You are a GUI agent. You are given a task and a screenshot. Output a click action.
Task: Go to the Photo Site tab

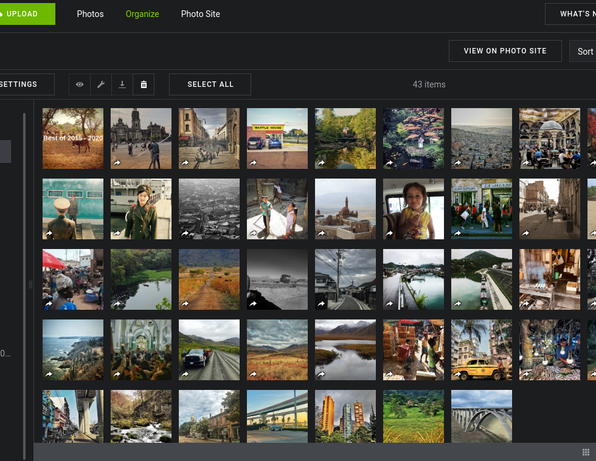[200, 14]
